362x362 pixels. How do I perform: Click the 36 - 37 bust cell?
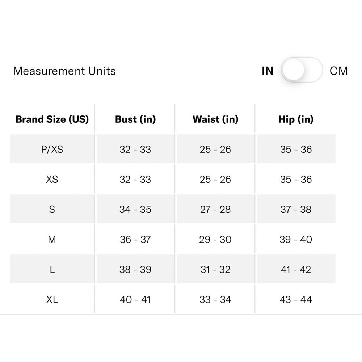tap(135, 239)
